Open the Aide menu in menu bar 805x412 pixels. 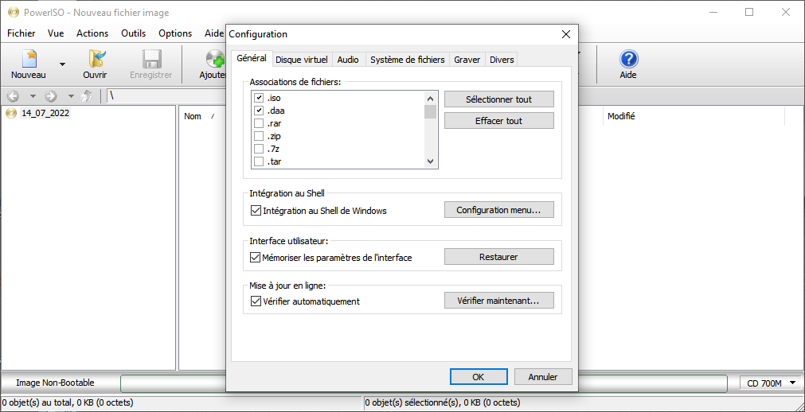[x=214, y=33]
